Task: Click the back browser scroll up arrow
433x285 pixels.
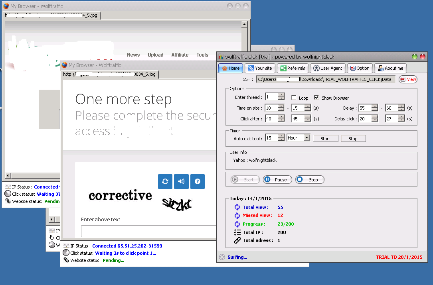Action: (x=244, y=24)
